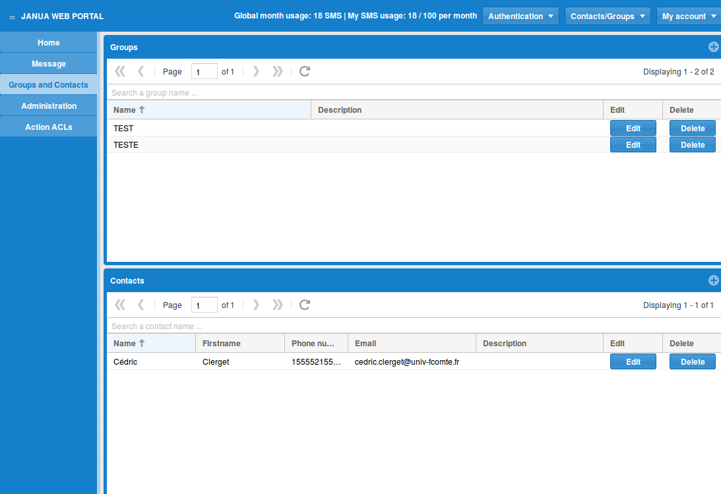Add a new group with plus icon
The image size is (721, 494).
pyautogui.click(x=713, y=47)
